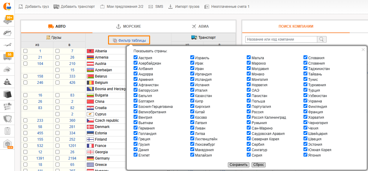The height and width of the screenshot is (171, 368).
Task: Uncheck the Япония country checkbox
Action: 306,155
